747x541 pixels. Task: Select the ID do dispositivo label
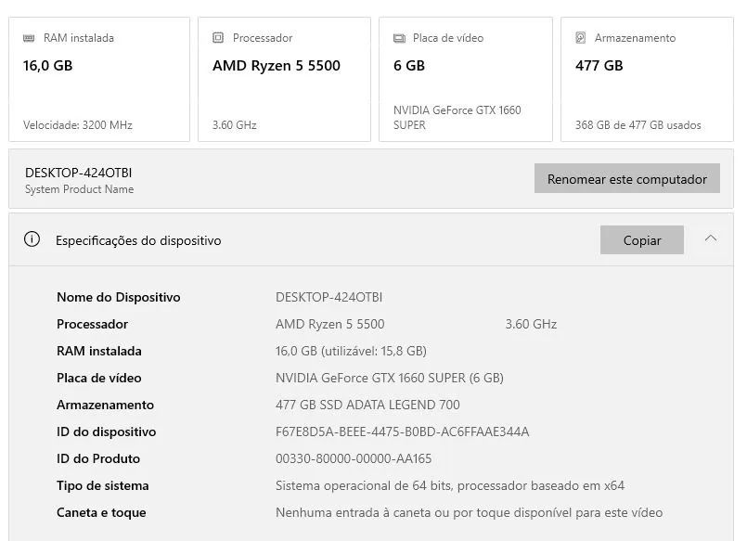pos(106,432)
